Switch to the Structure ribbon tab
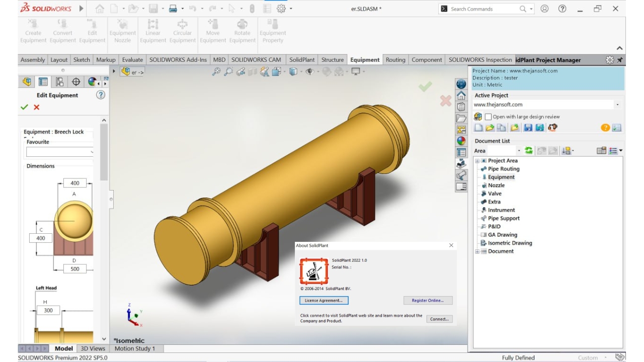The height and width of the screenshot is (362, 644). coord(333,59)
